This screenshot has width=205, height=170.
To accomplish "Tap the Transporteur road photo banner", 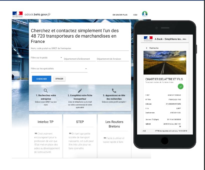I will (x=165, y=63).
